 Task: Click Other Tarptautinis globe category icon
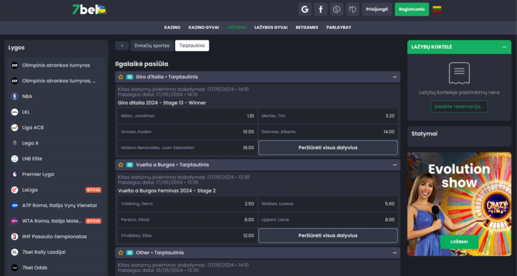[x=130, y=253]
